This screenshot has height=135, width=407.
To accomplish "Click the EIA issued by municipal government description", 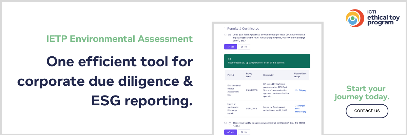I will 276,90.
